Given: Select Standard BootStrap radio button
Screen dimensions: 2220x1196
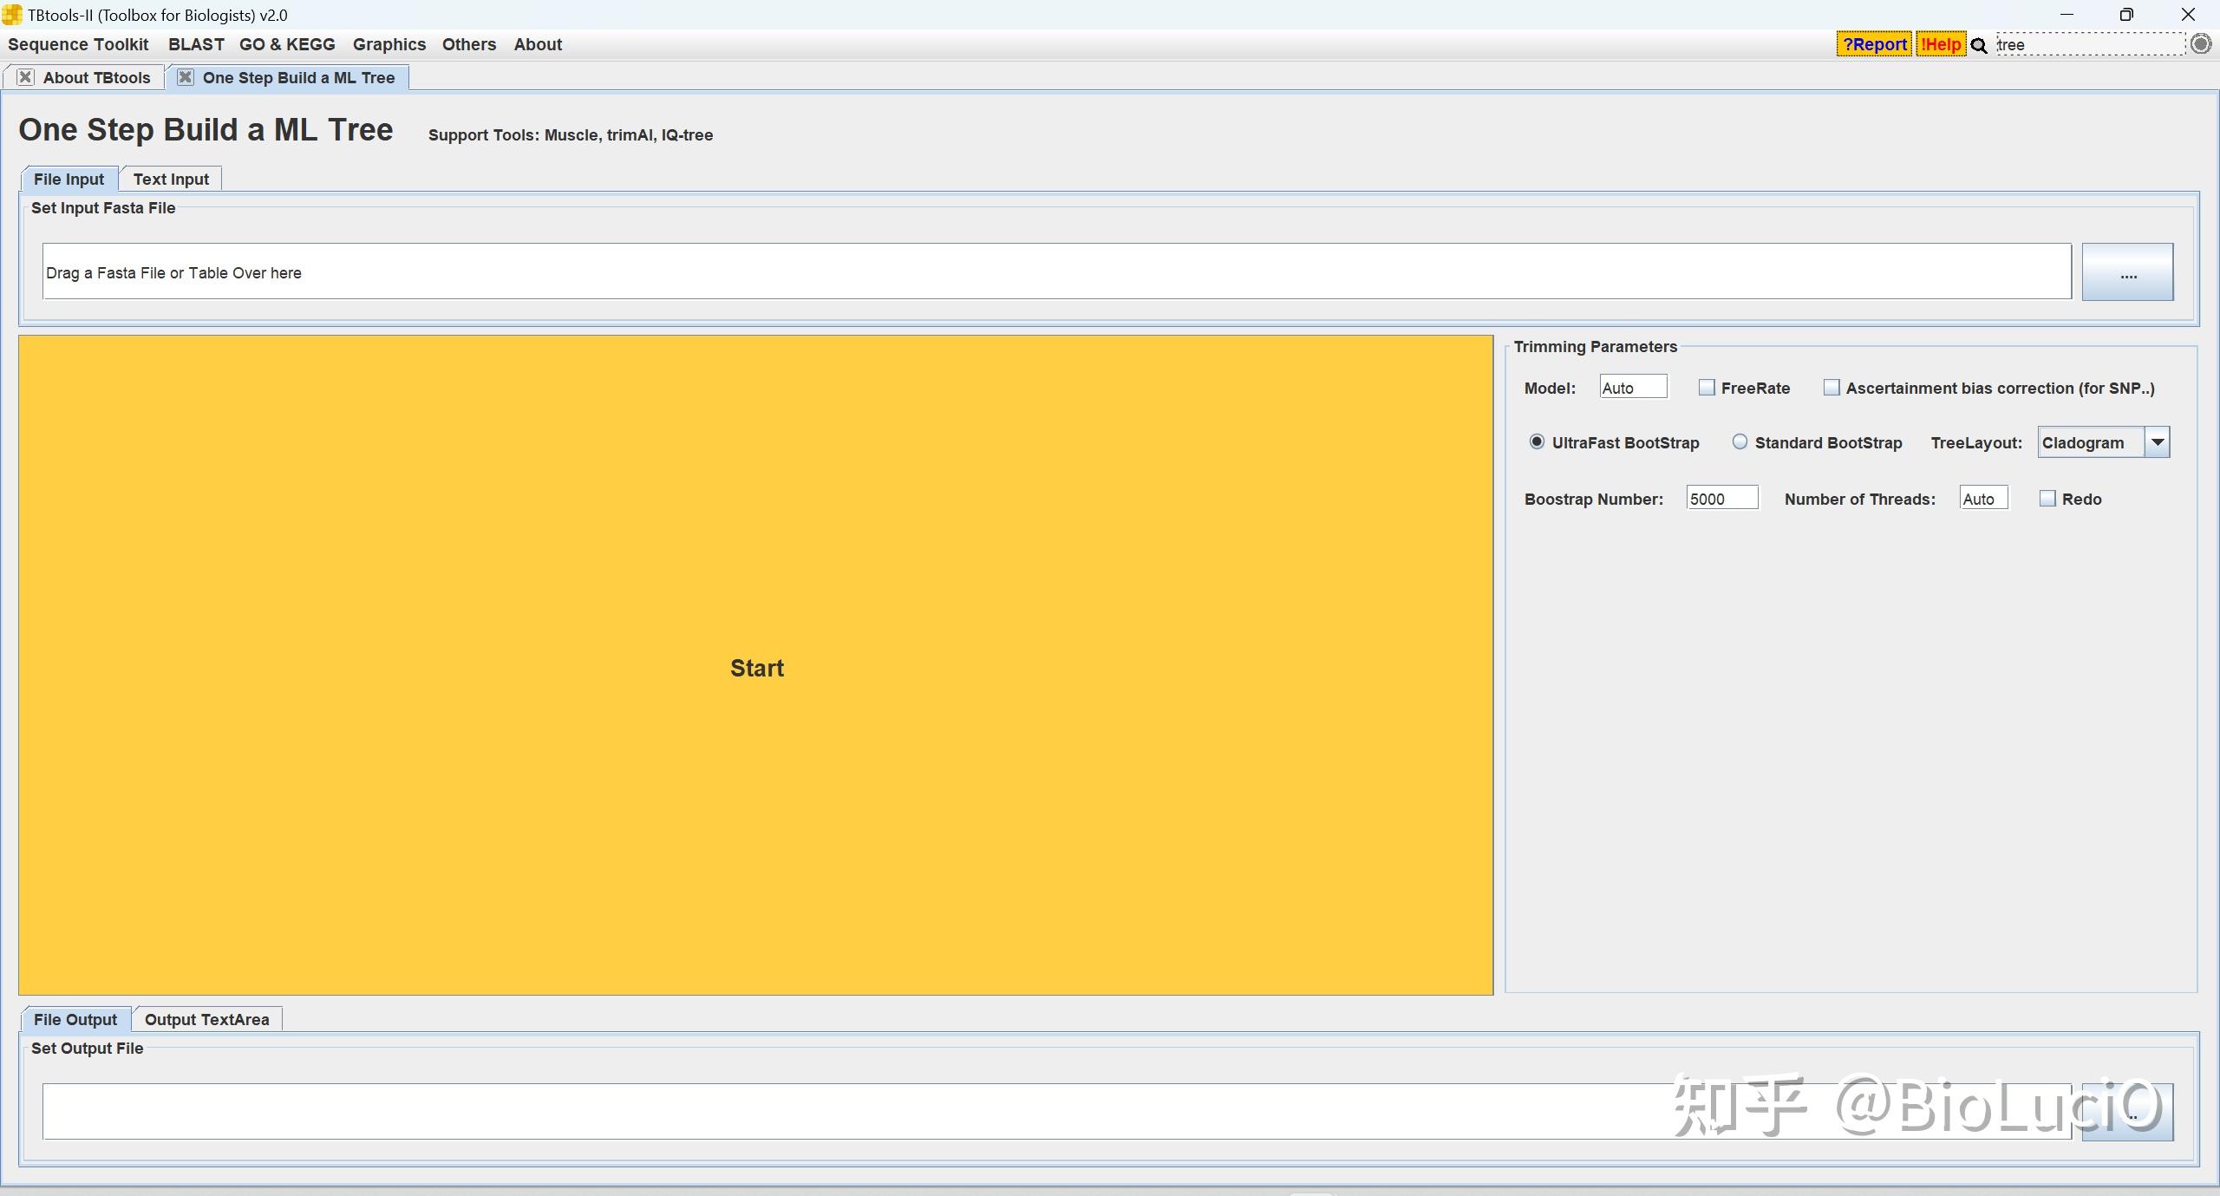Looking at the screenshot, I should click(1739, 442).
